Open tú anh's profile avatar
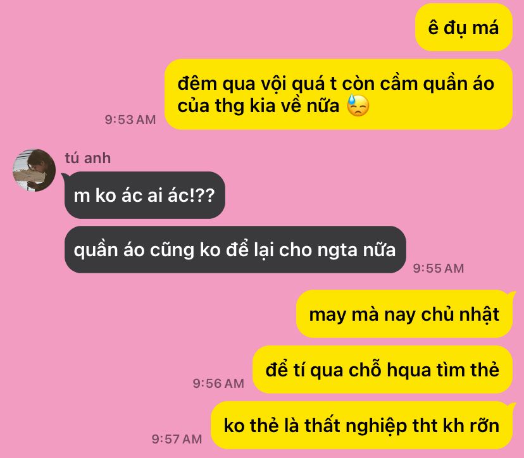 [x=34, y=170]
